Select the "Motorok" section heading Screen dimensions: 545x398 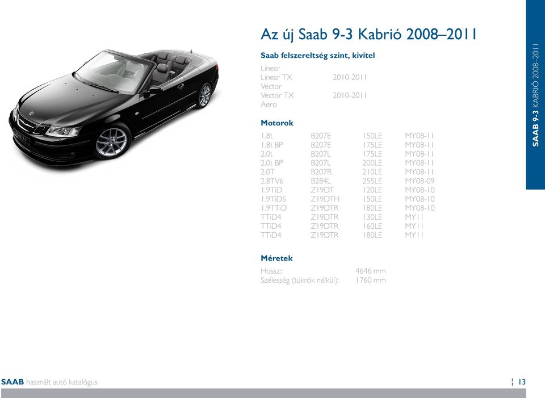(277, 123)
